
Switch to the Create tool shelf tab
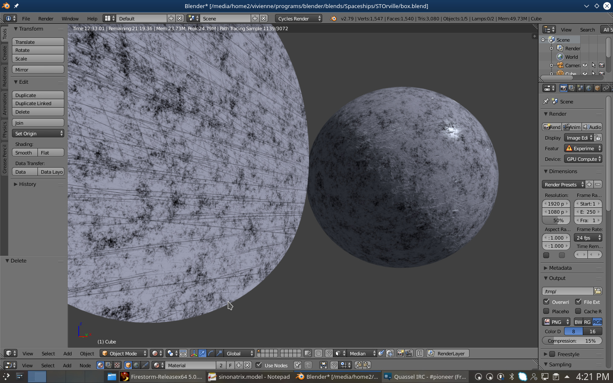click(x=5, y=53)
